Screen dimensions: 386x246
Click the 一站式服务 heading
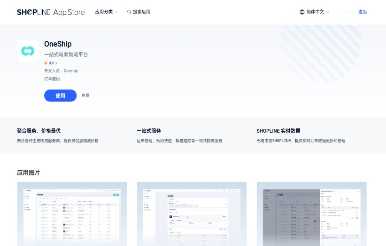click(x=149, y=131)
